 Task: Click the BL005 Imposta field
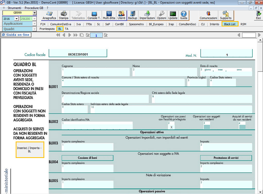(226, 184)
